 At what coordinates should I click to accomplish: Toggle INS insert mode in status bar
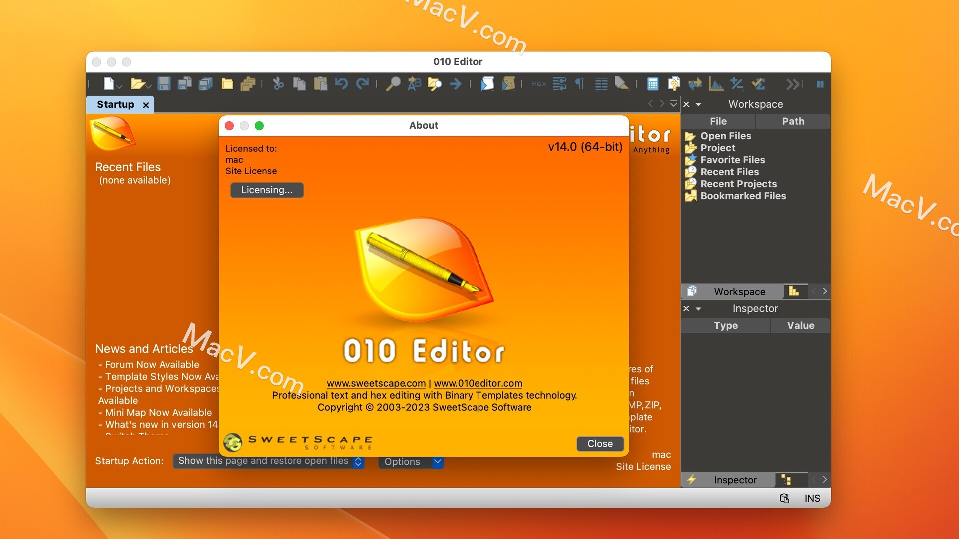point(812,498)
